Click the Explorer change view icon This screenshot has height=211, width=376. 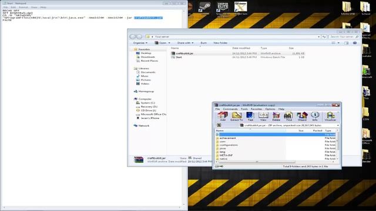[x=333, y=43]
